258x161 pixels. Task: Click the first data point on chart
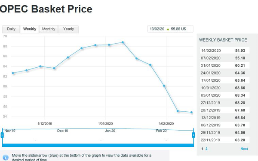[x=13, y=73]
